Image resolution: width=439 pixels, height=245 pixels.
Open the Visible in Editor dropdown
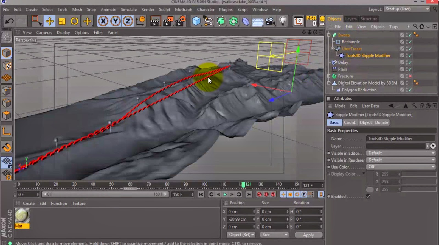coord(401,153)
